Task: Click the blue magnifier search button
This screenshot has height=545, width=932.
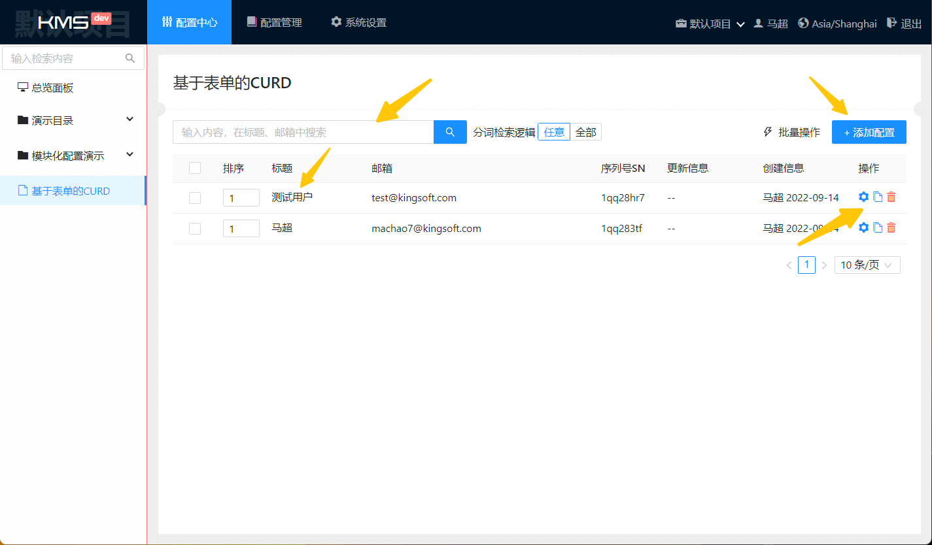Action: (450, 132)
